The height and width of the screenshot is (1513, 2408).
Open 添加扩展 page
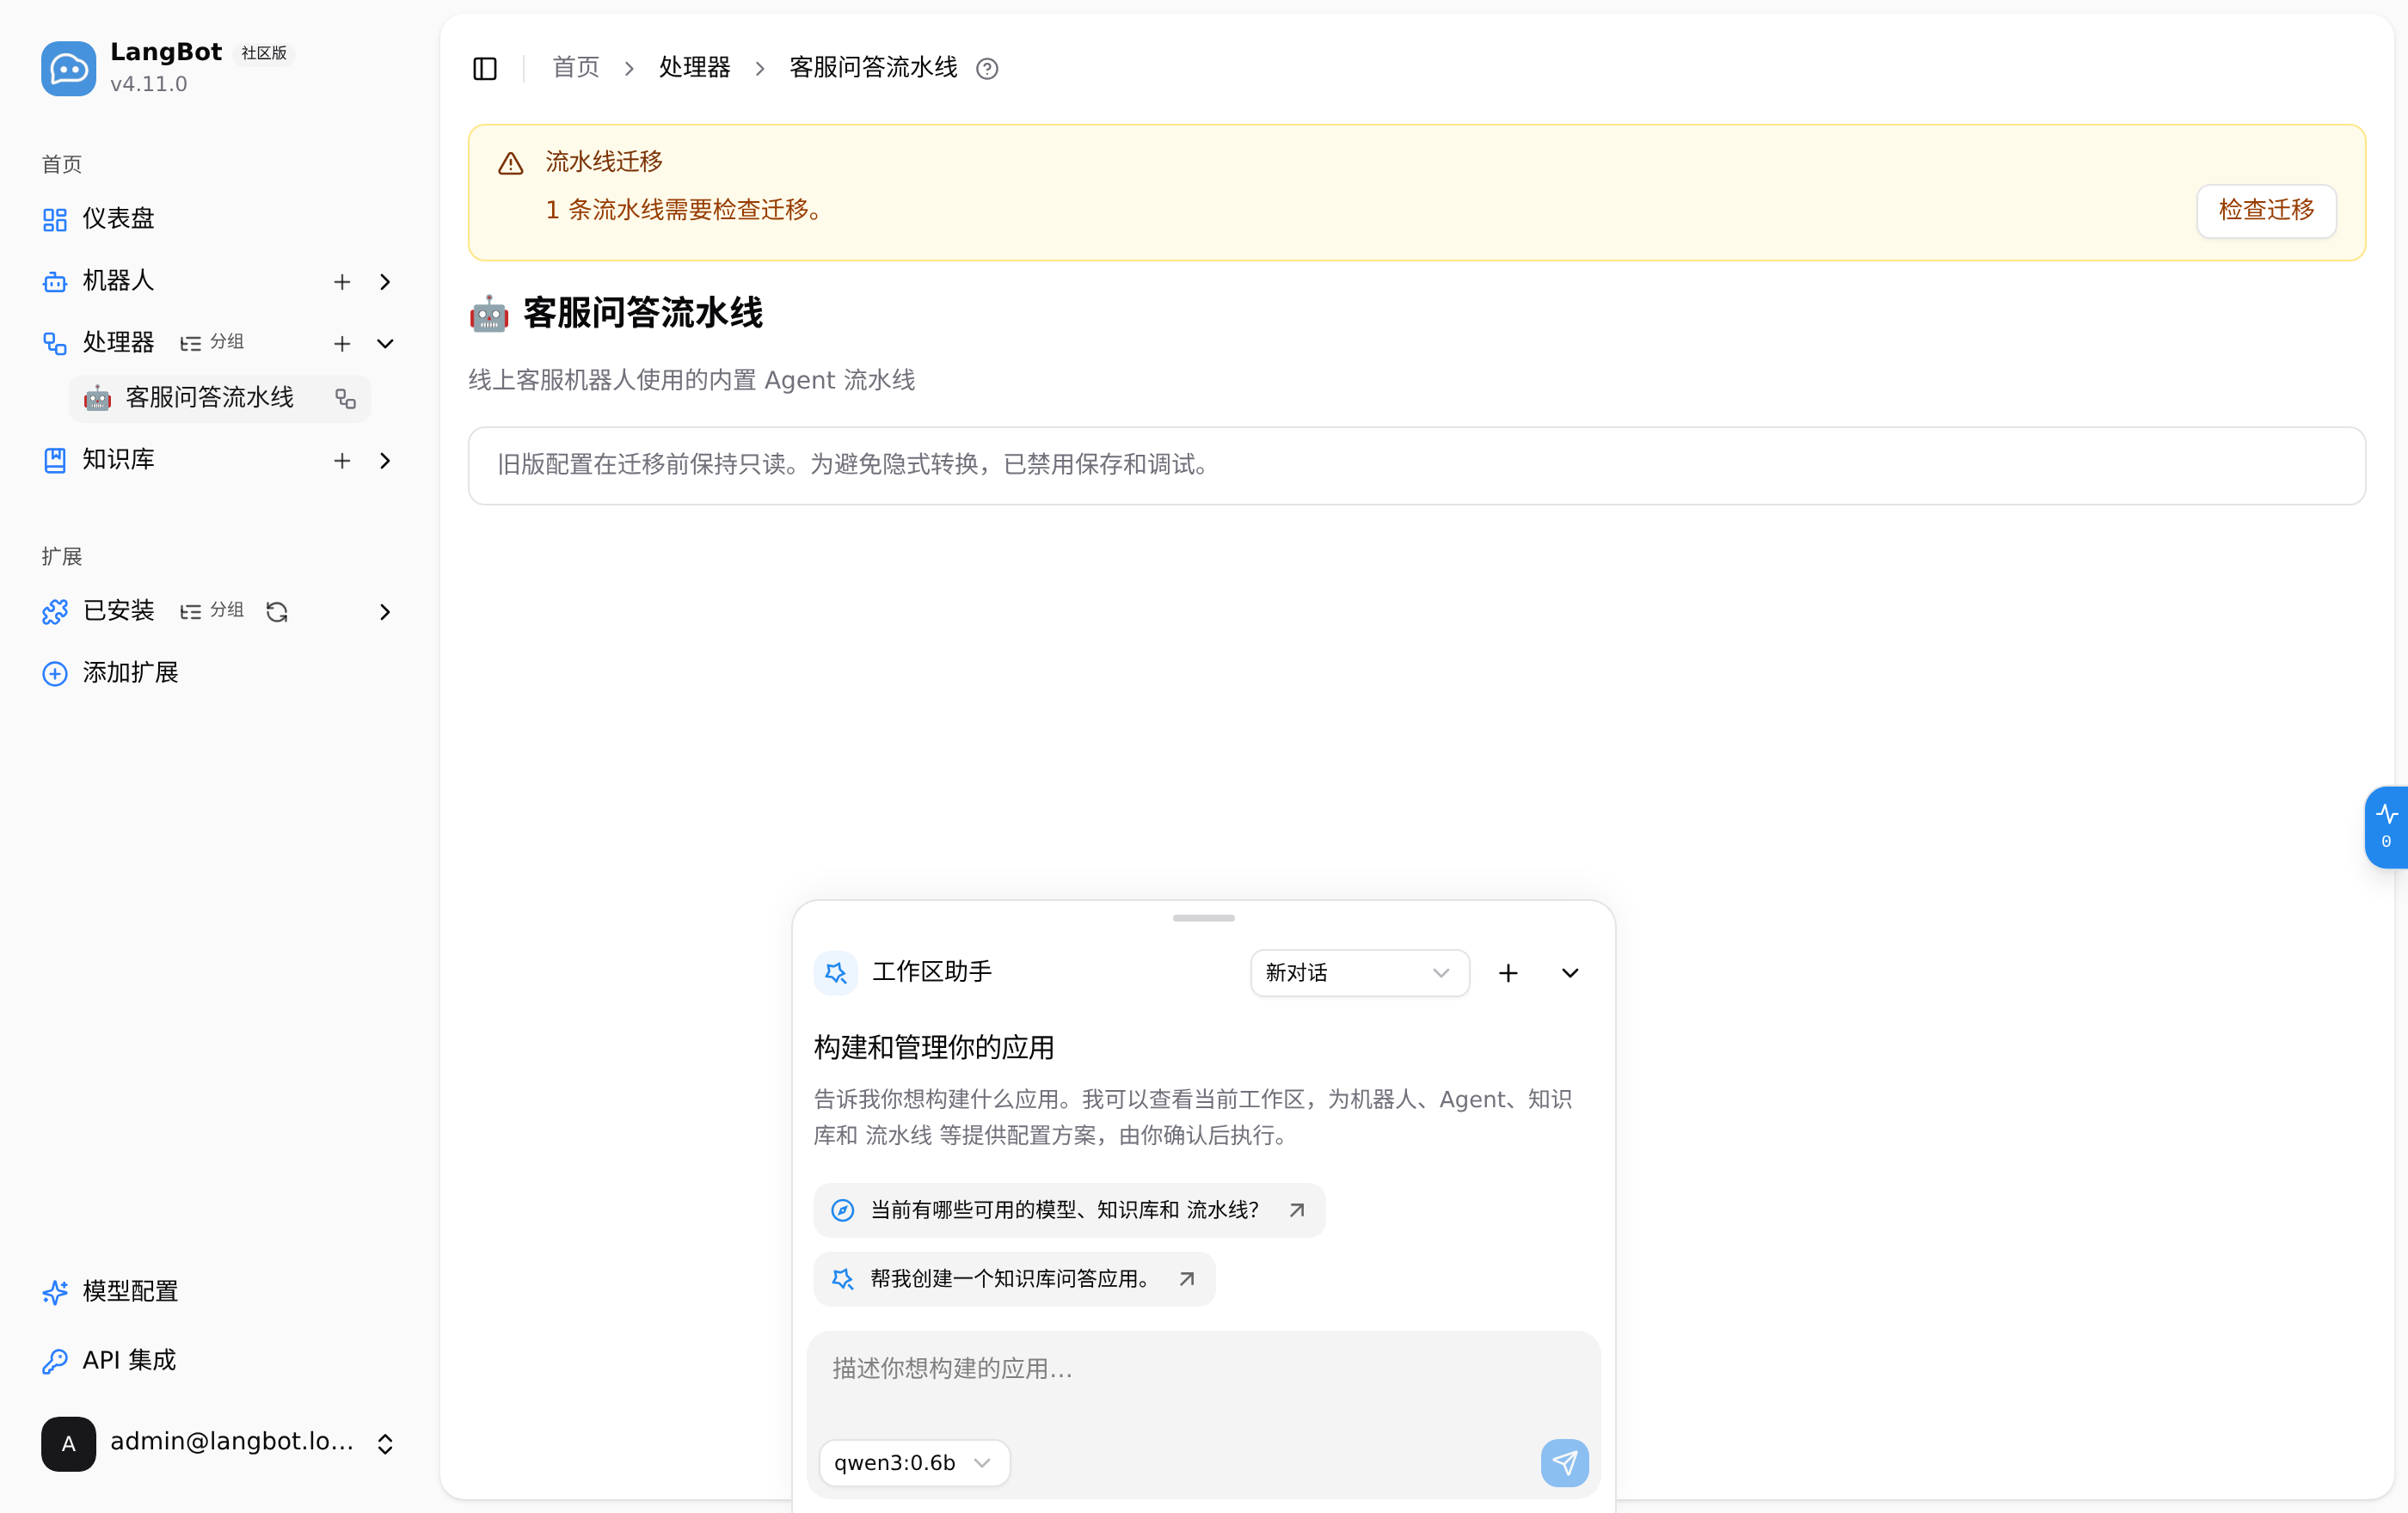(111, 672)
